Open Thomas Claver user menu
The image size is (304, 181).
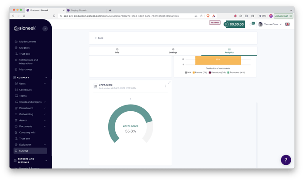[270, 24]
